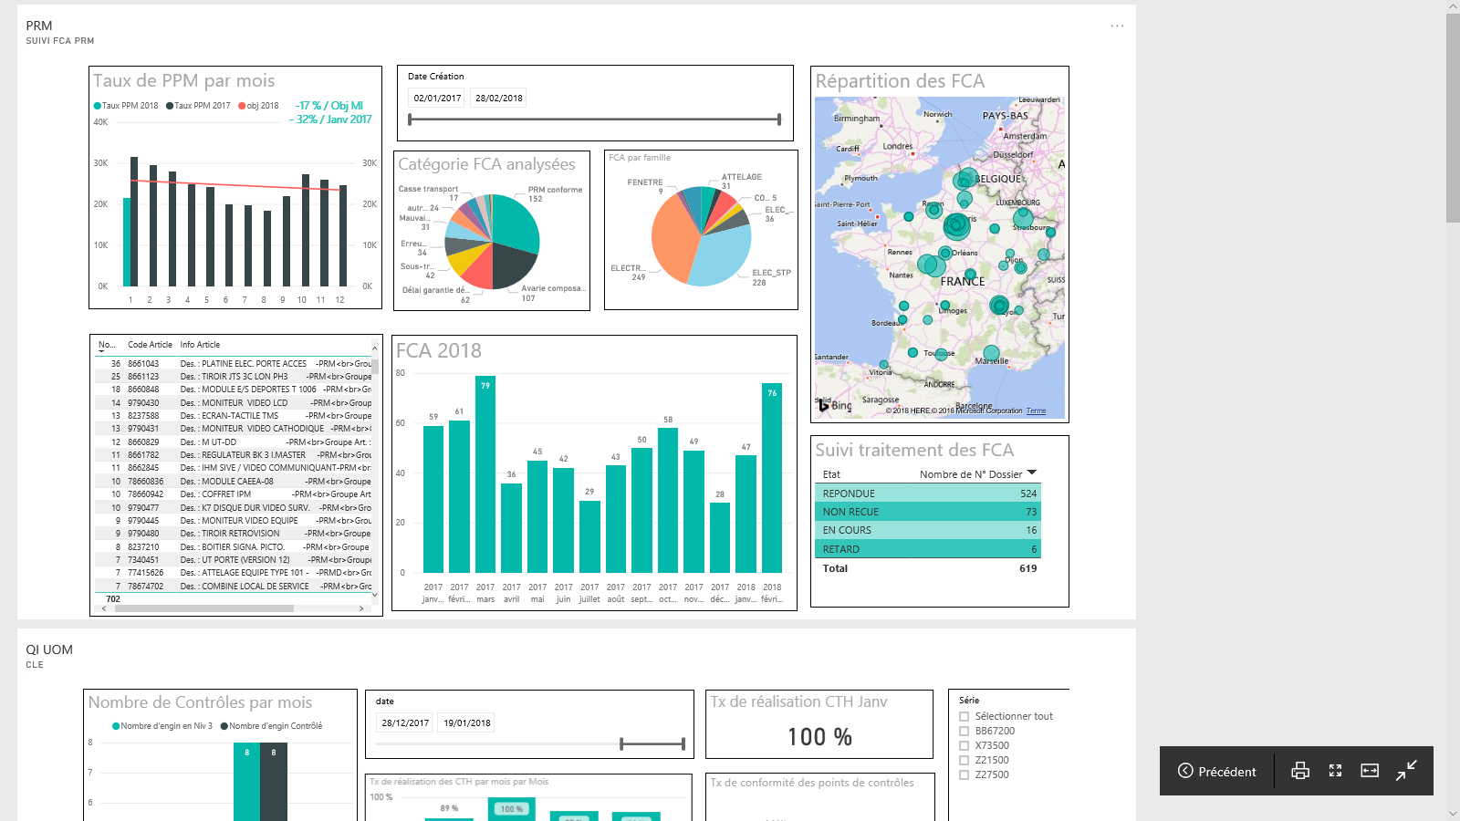Exit full screen with the collapse arrows icon
Image resolution: width=1460 pixels, height=821 pixels.
click(1406, 771)
